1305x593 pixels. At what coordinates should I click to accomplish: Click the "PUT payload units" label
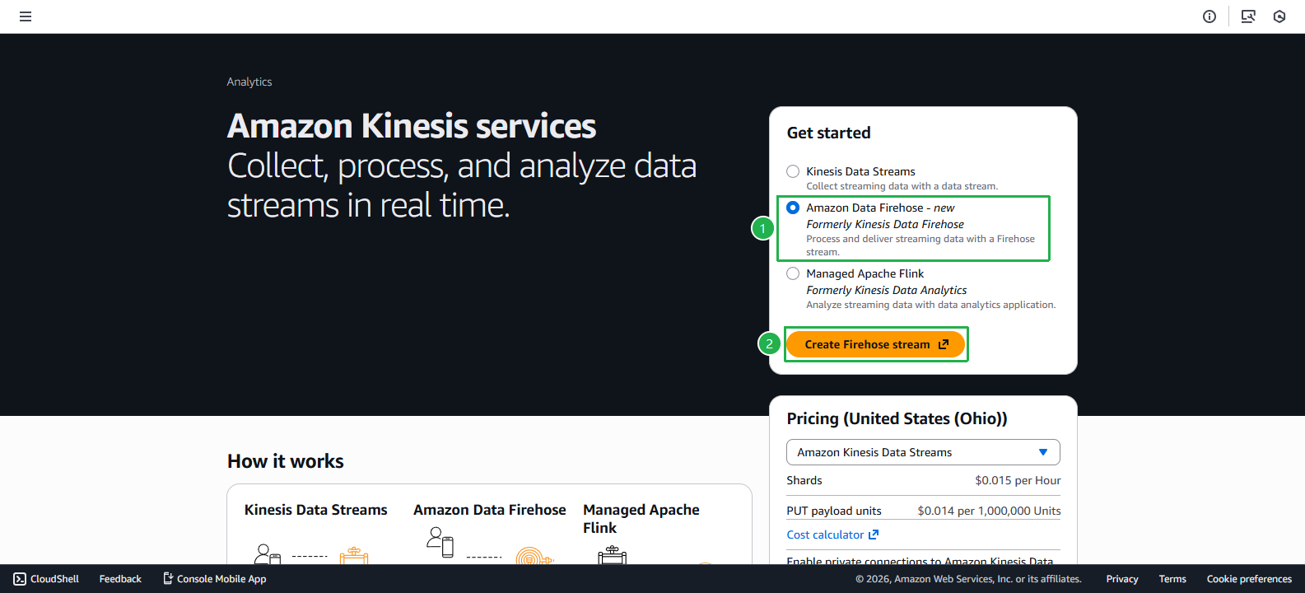pyautogui.click(x=834, y=511)
